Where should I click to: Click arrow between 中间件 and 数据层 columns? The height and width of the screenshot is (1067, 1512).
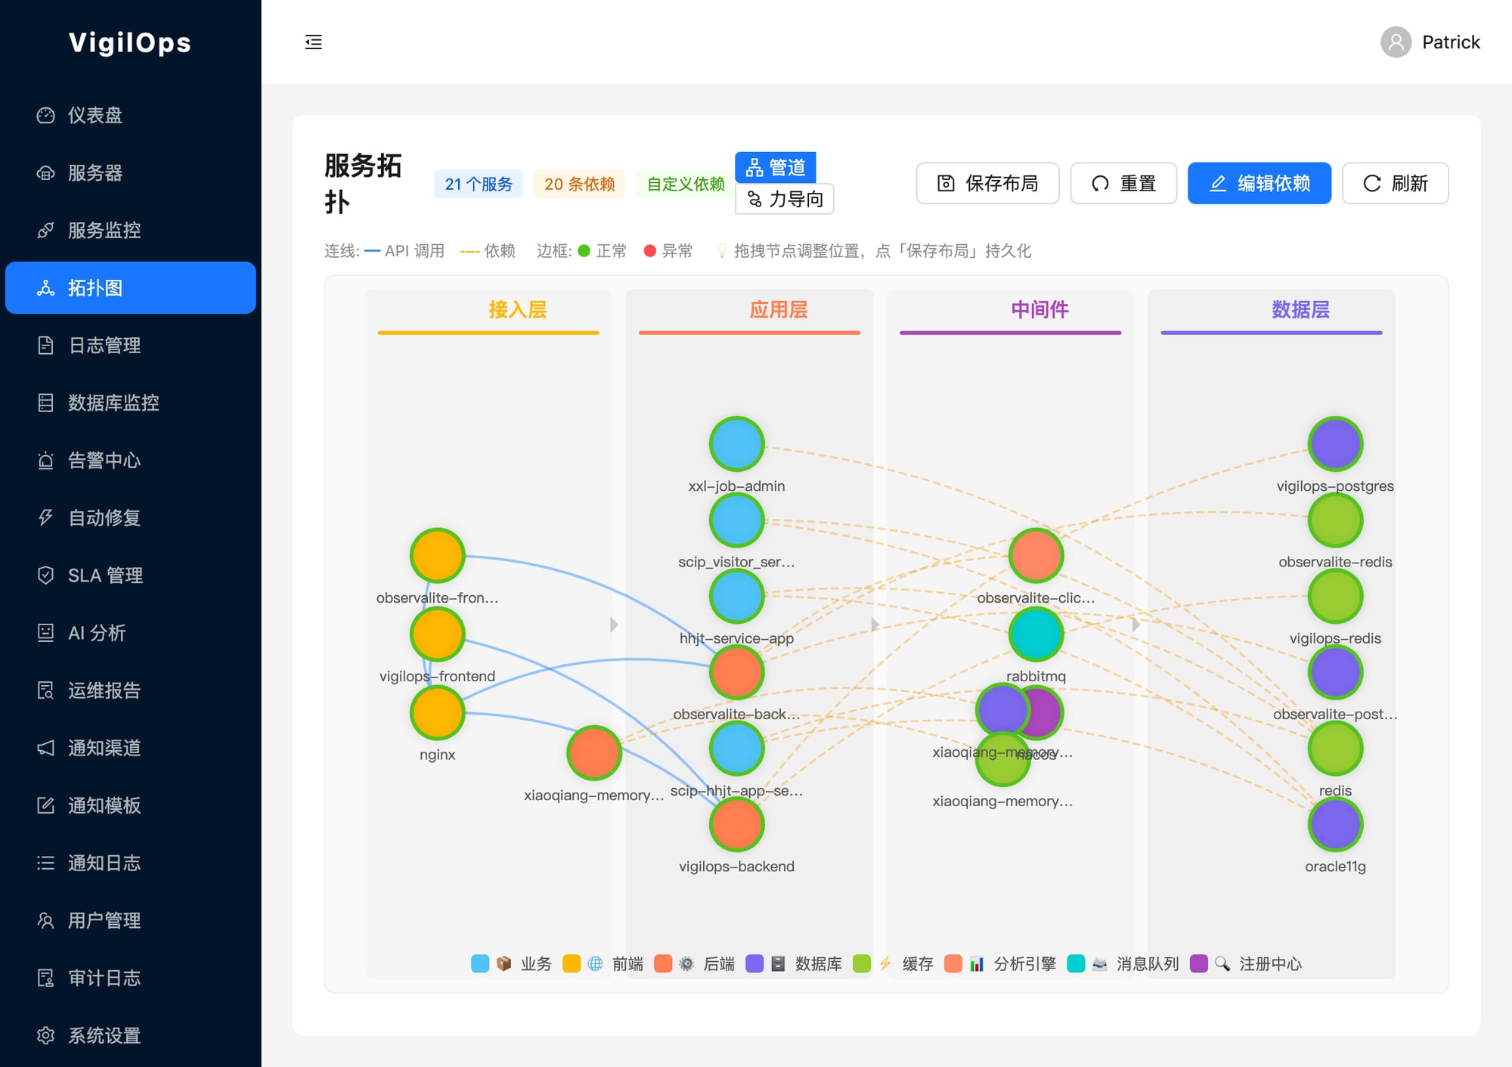1136,625
